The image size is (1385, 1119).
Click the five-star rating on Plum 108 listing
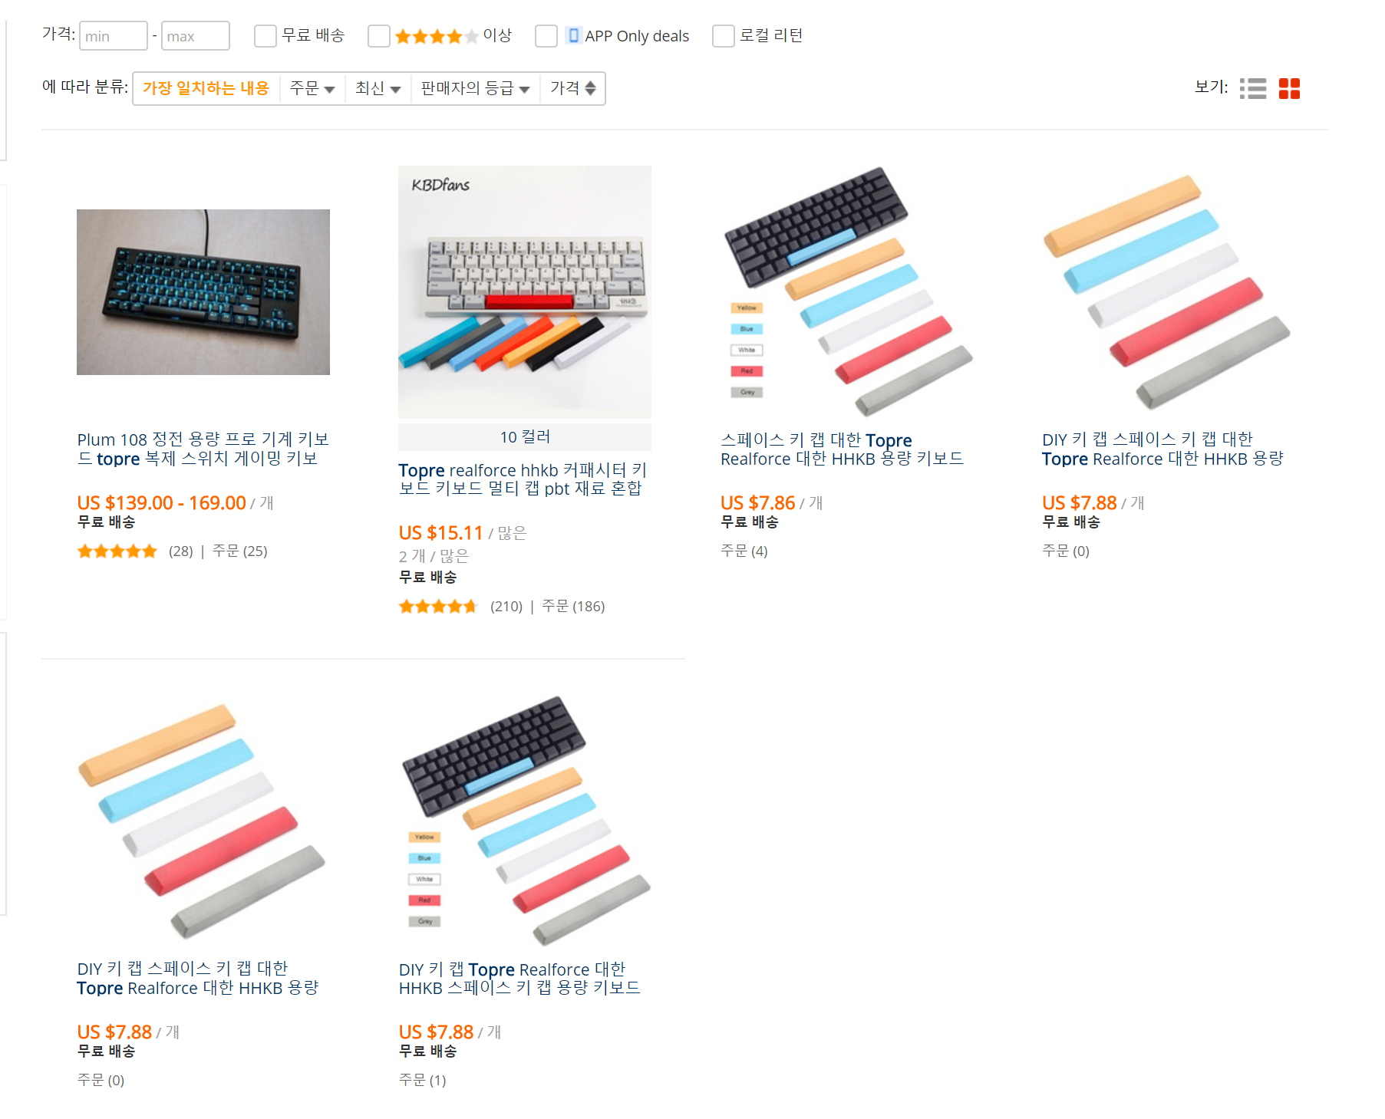(117, 551)
